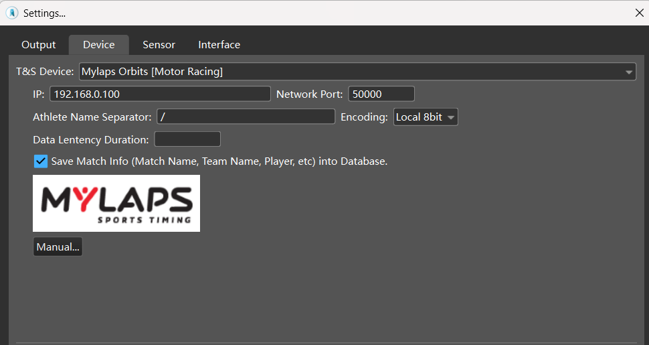Switch to the Output tab
649x345 pixels.
coord(39,45)
